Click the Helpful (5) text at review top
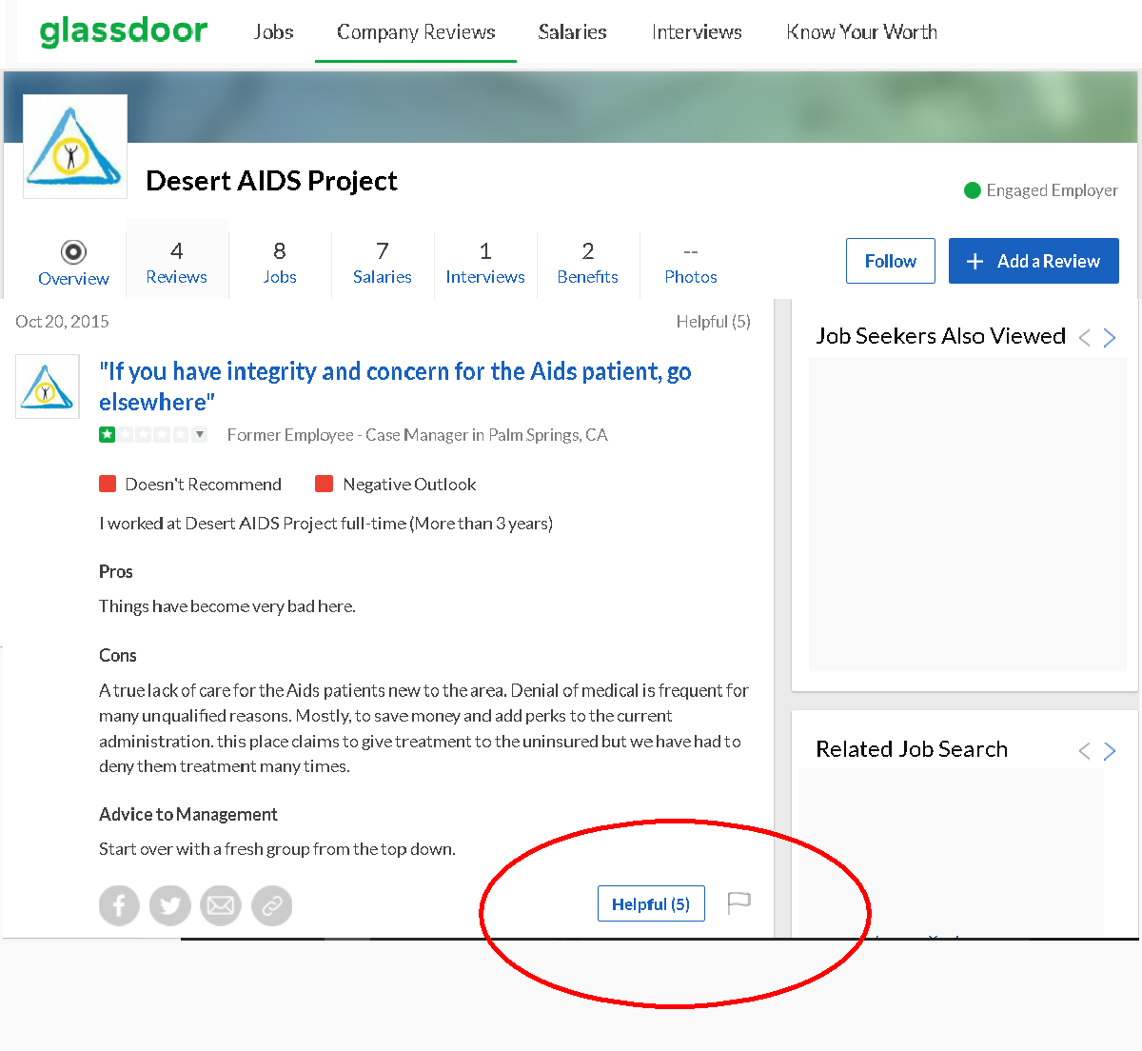 click(714, 322)
